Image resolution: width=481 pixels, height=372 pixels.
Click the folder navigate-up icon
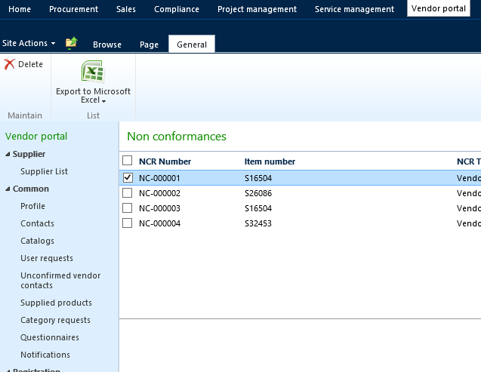point(71,43)
